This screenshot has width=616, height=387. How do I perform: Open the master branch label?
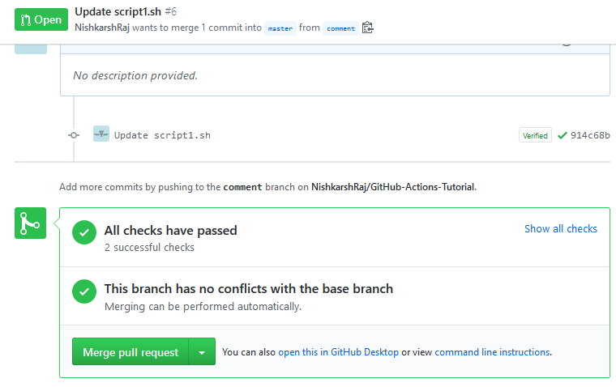(280, 28)
